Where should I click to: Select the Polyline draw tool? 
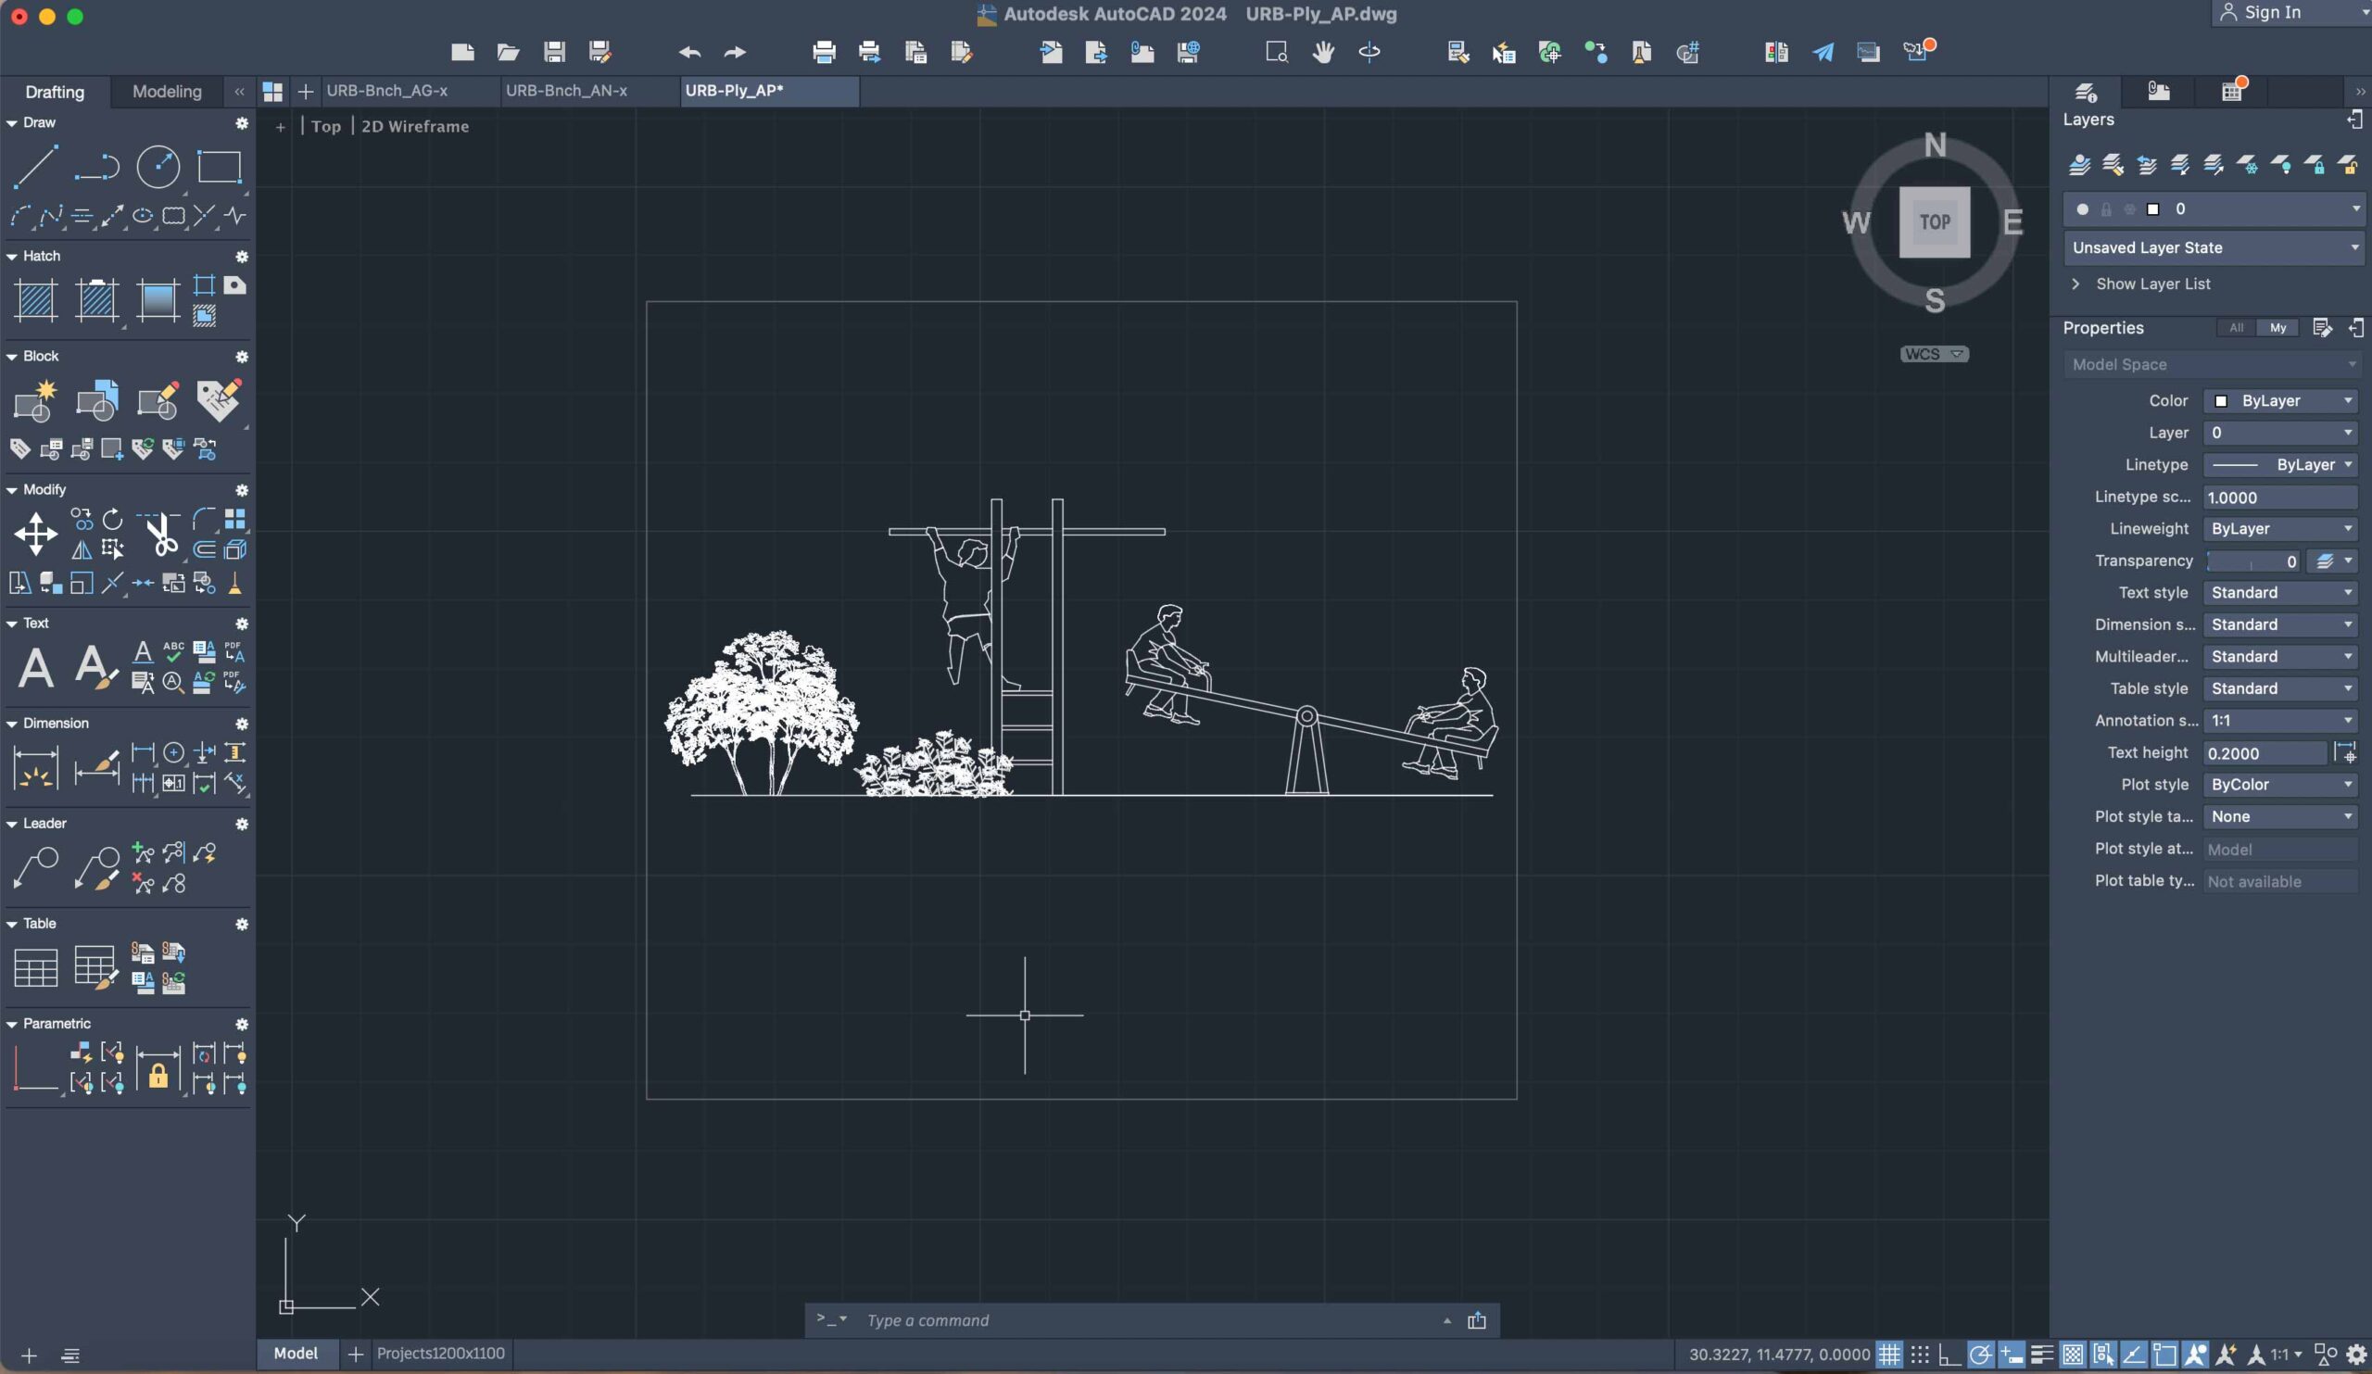(97, 168)
